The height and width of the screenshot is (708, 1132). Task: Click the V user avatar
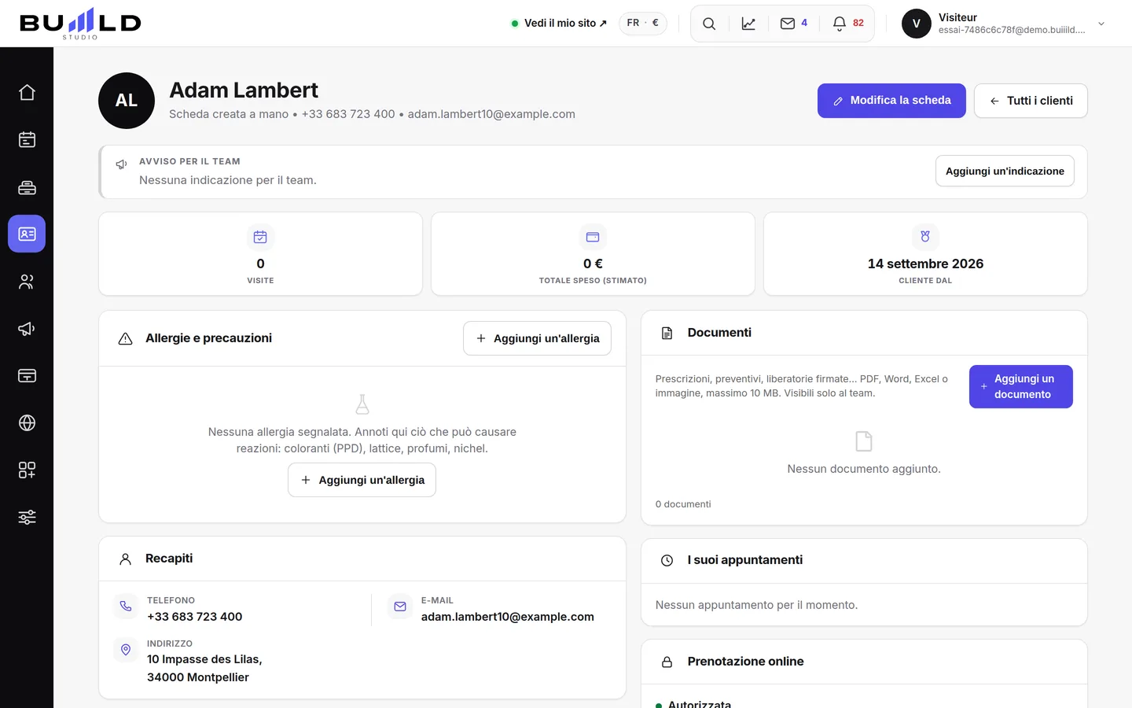click(916, 24)
